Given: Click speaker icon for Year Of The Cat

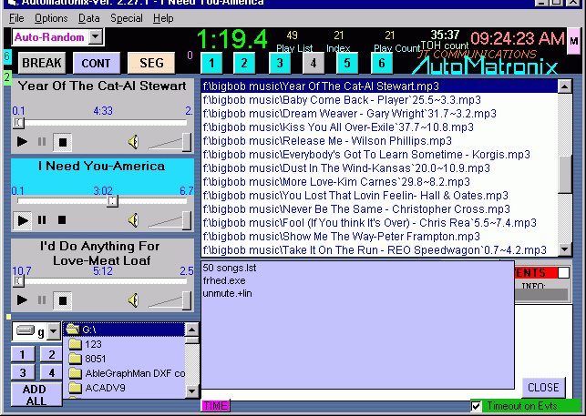Looking at the screenshot, I should (133, 141).
